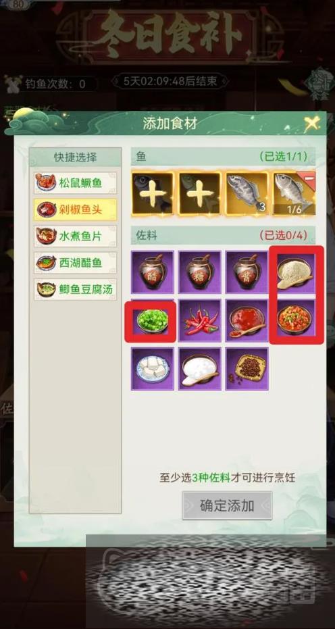Pick the powder seasoning bowl

pos(296,272)
